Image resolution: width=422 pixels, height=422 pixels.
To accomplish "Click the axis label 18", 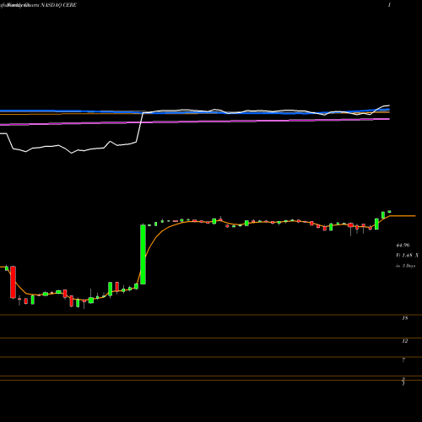I will pyautogui.click(x=405, y=318).
